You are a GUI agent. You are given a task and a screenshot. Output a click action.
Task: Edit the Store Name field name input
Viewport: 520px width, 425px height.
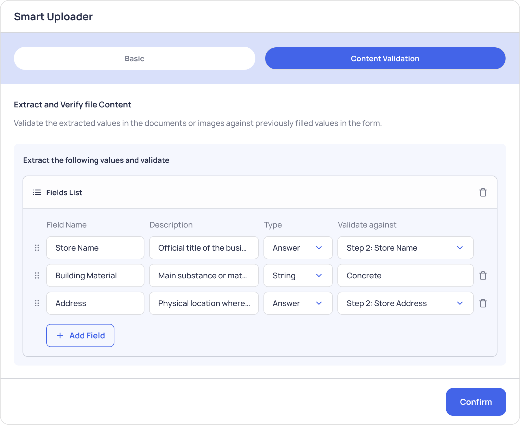95,248
